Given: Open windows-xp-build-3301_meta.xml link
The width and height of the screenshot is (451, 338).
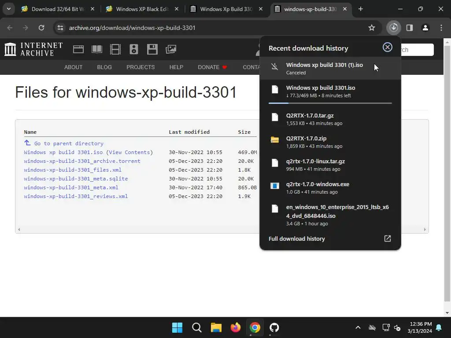Looking at the screenshot, I should (71, 187).
